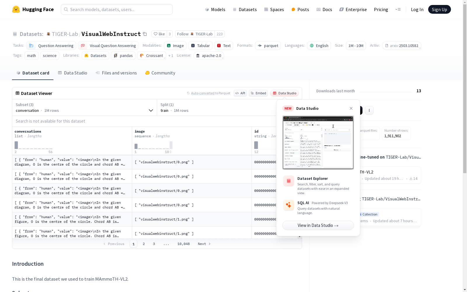Select the Text modality tag
The height and width of the screenshot is (292, 467).
coord(224,46)
